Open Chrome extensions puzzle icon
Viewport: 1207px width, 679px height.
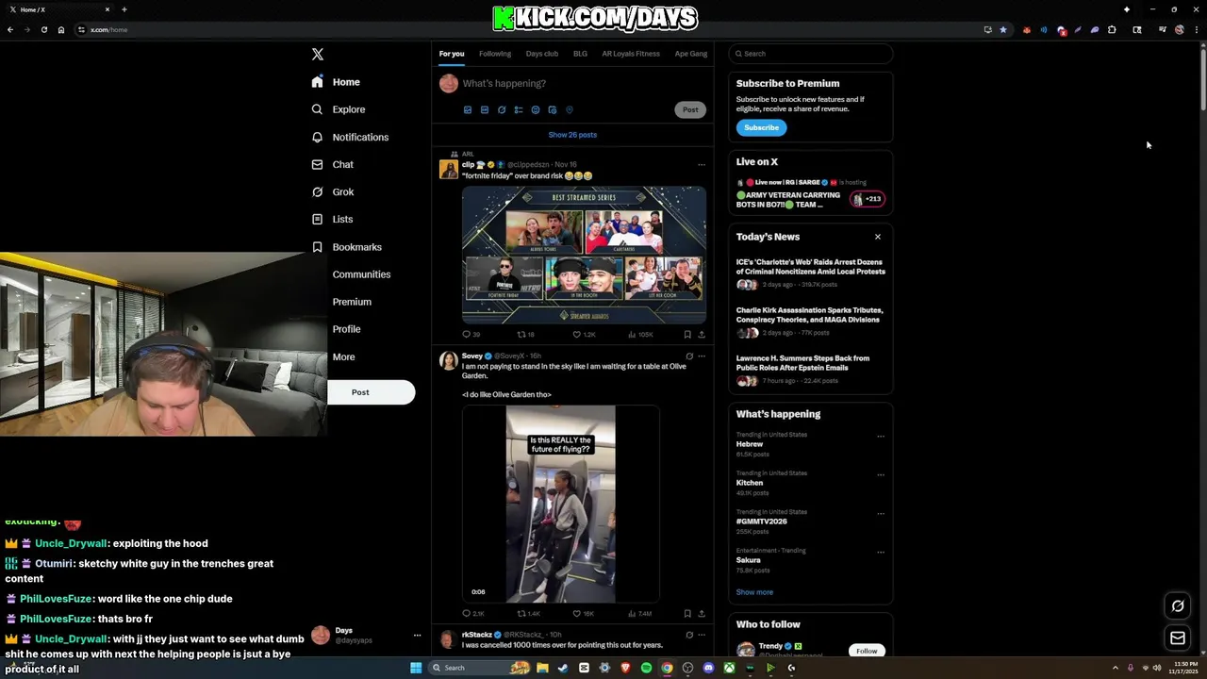(x=1112, y=29)
